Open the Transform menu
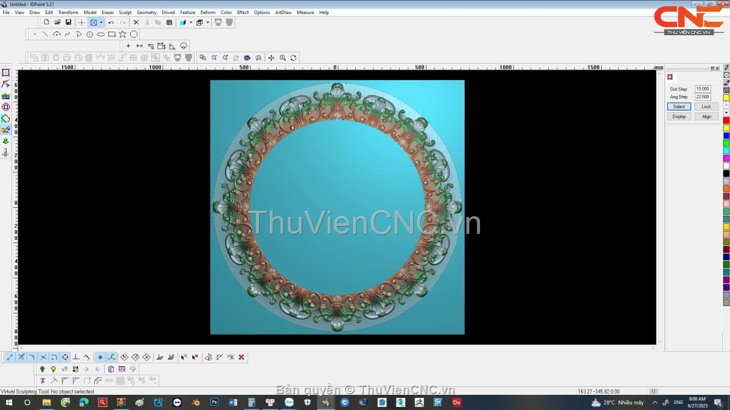Screen dimensions: 730x410 68,12
